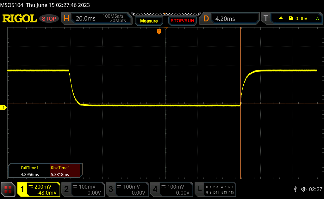
Task: Click the rising edge trigger icon
Action: click(x=281, y=19)
